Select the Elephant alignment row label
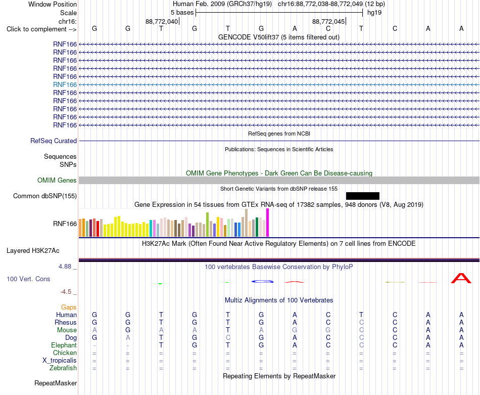The image size is (480, 395). tap(64, 345)
